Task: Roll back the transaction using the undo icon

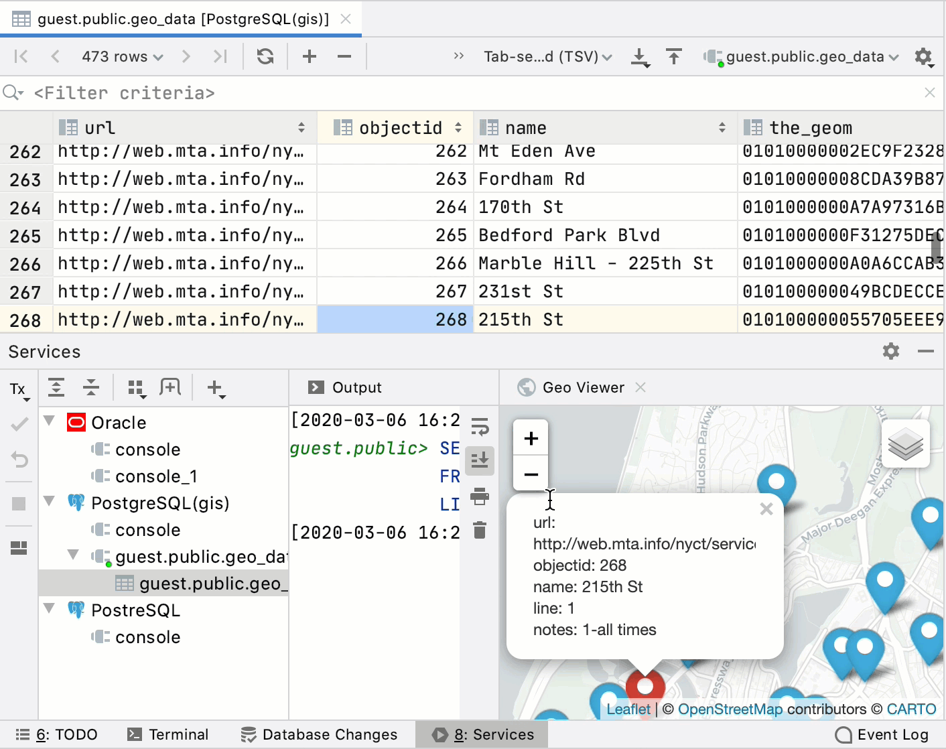Action: point(19,460)
